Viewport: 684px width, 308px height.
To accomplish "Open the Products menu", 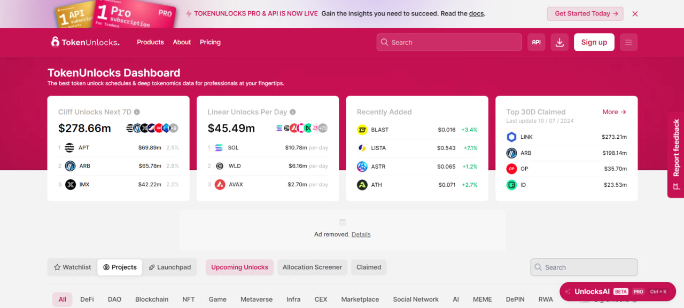I will click(150, 42).
